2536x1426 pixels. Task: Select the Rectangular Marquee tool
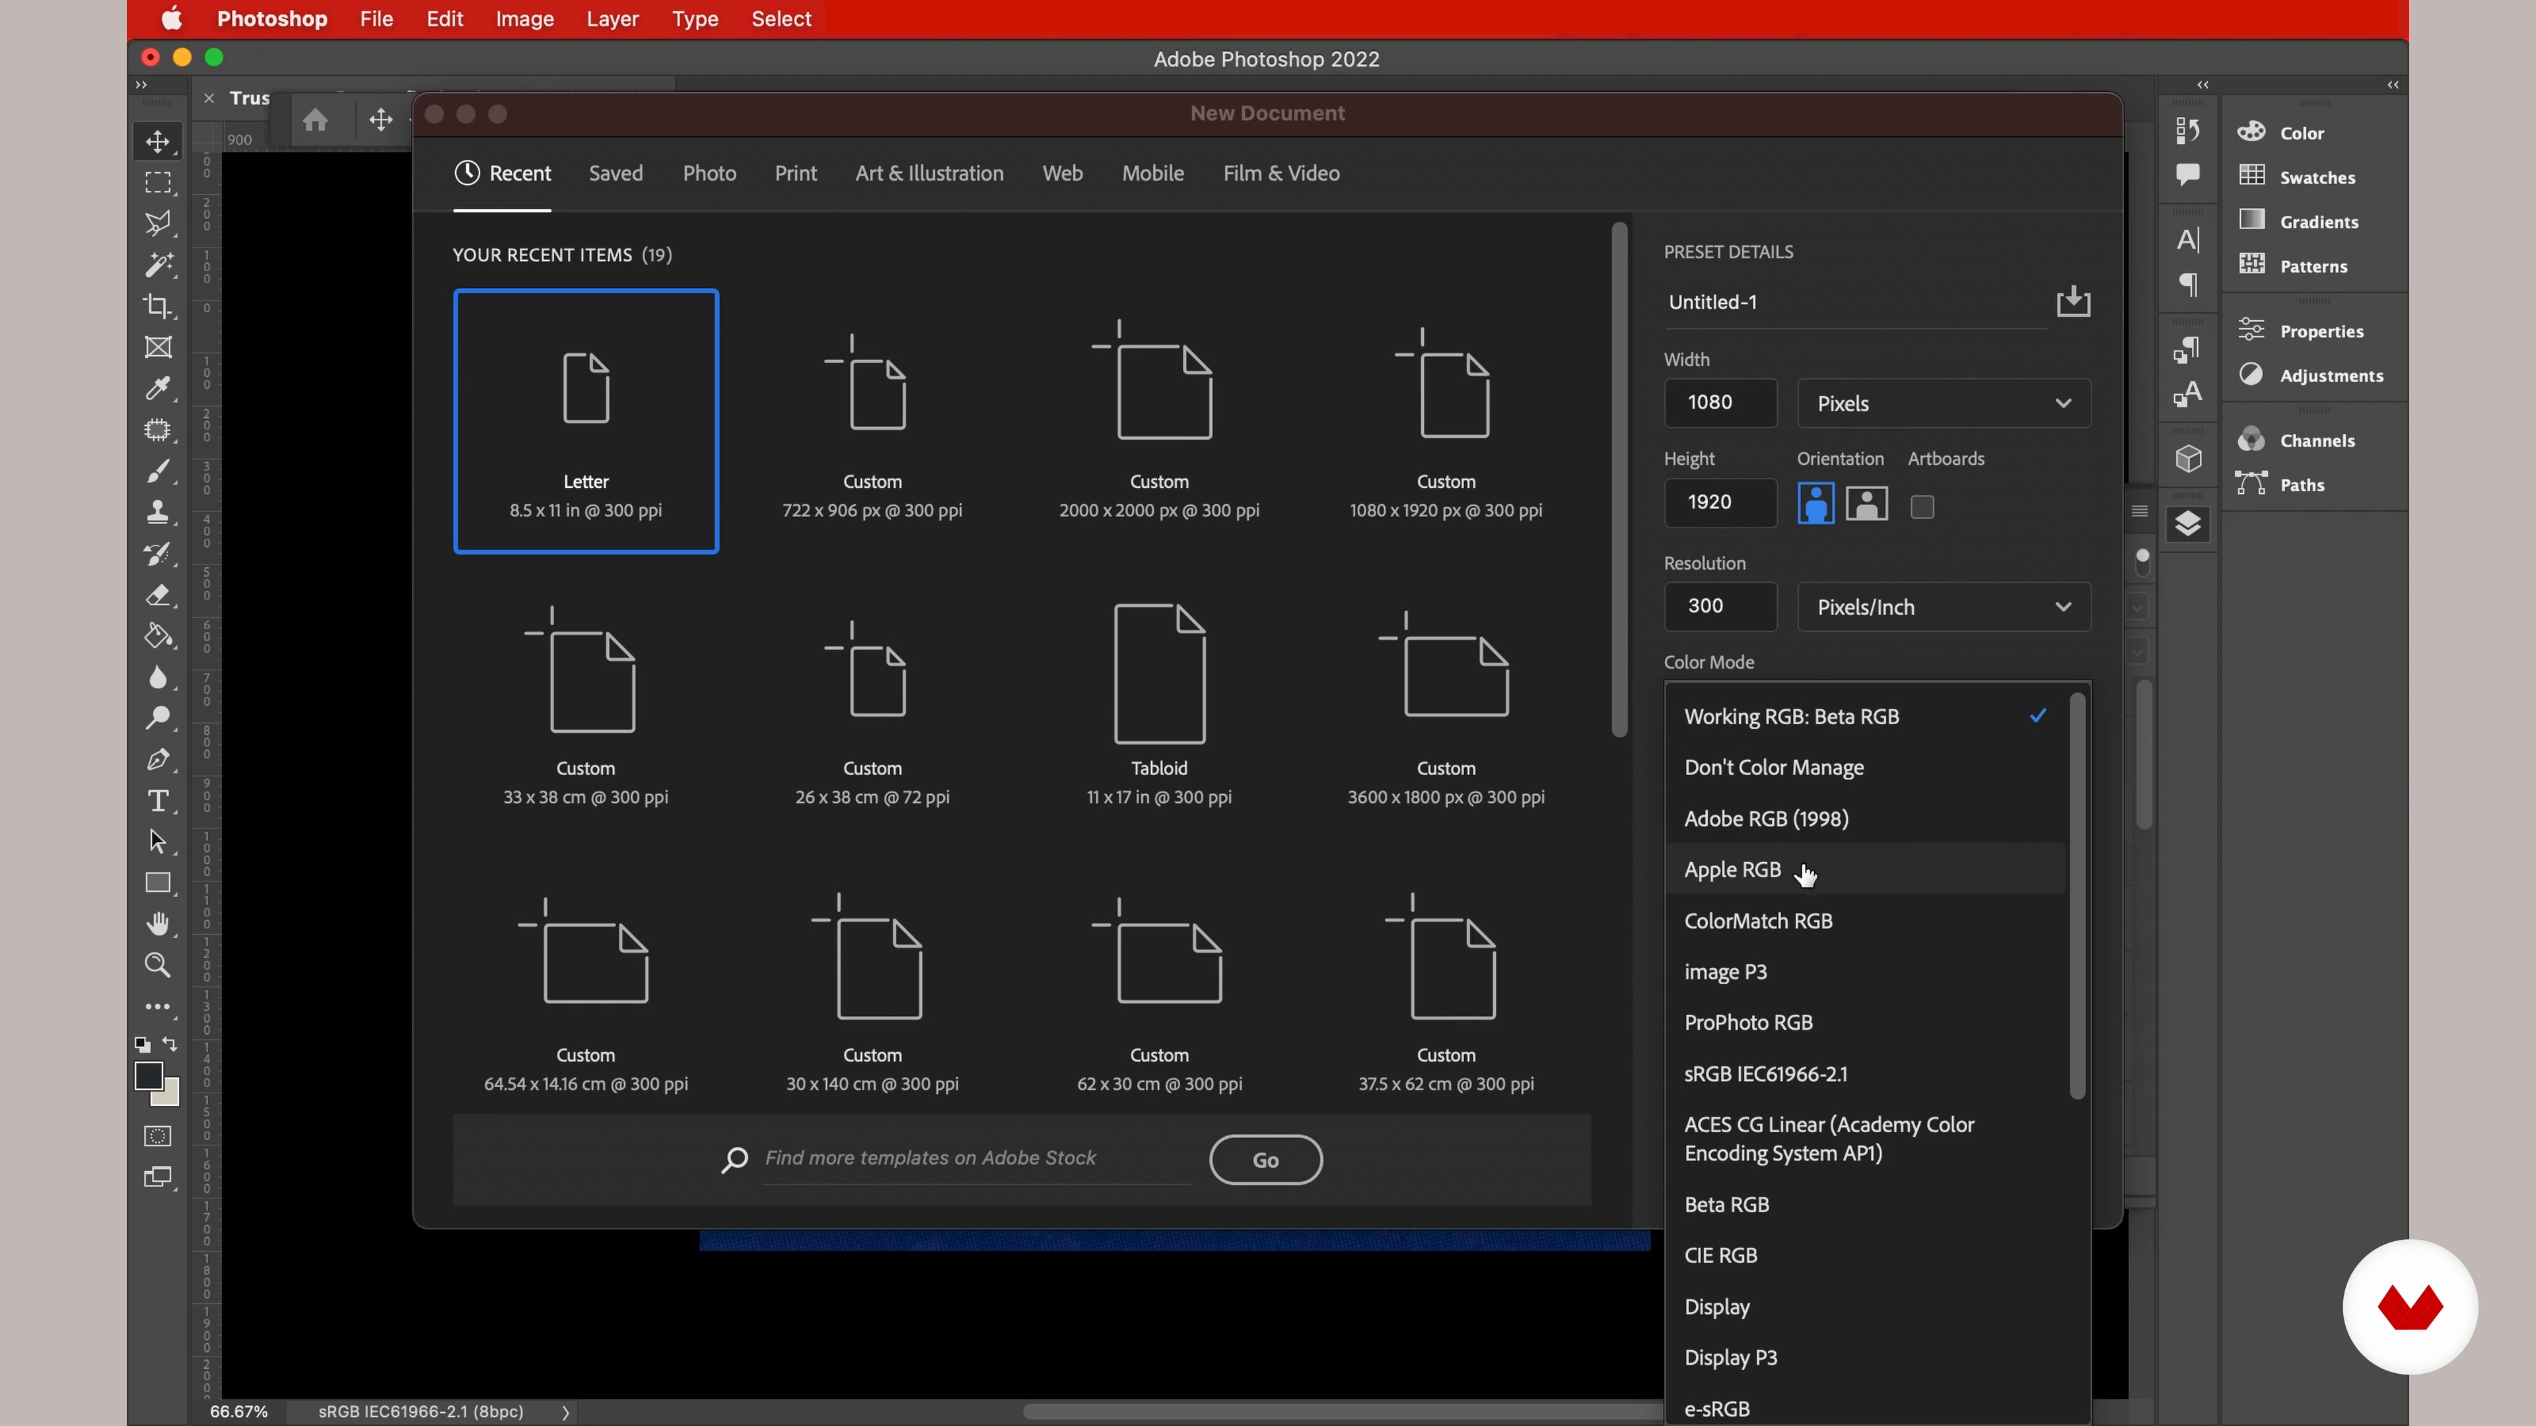(x=158, y=183)
